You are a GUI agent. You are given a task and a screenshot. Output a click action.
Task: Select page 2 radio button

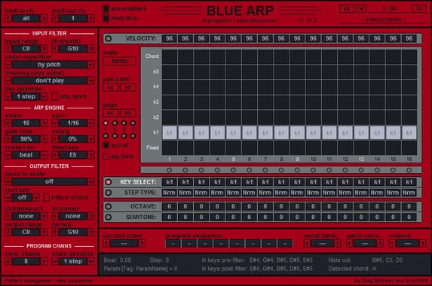point(115,123)
